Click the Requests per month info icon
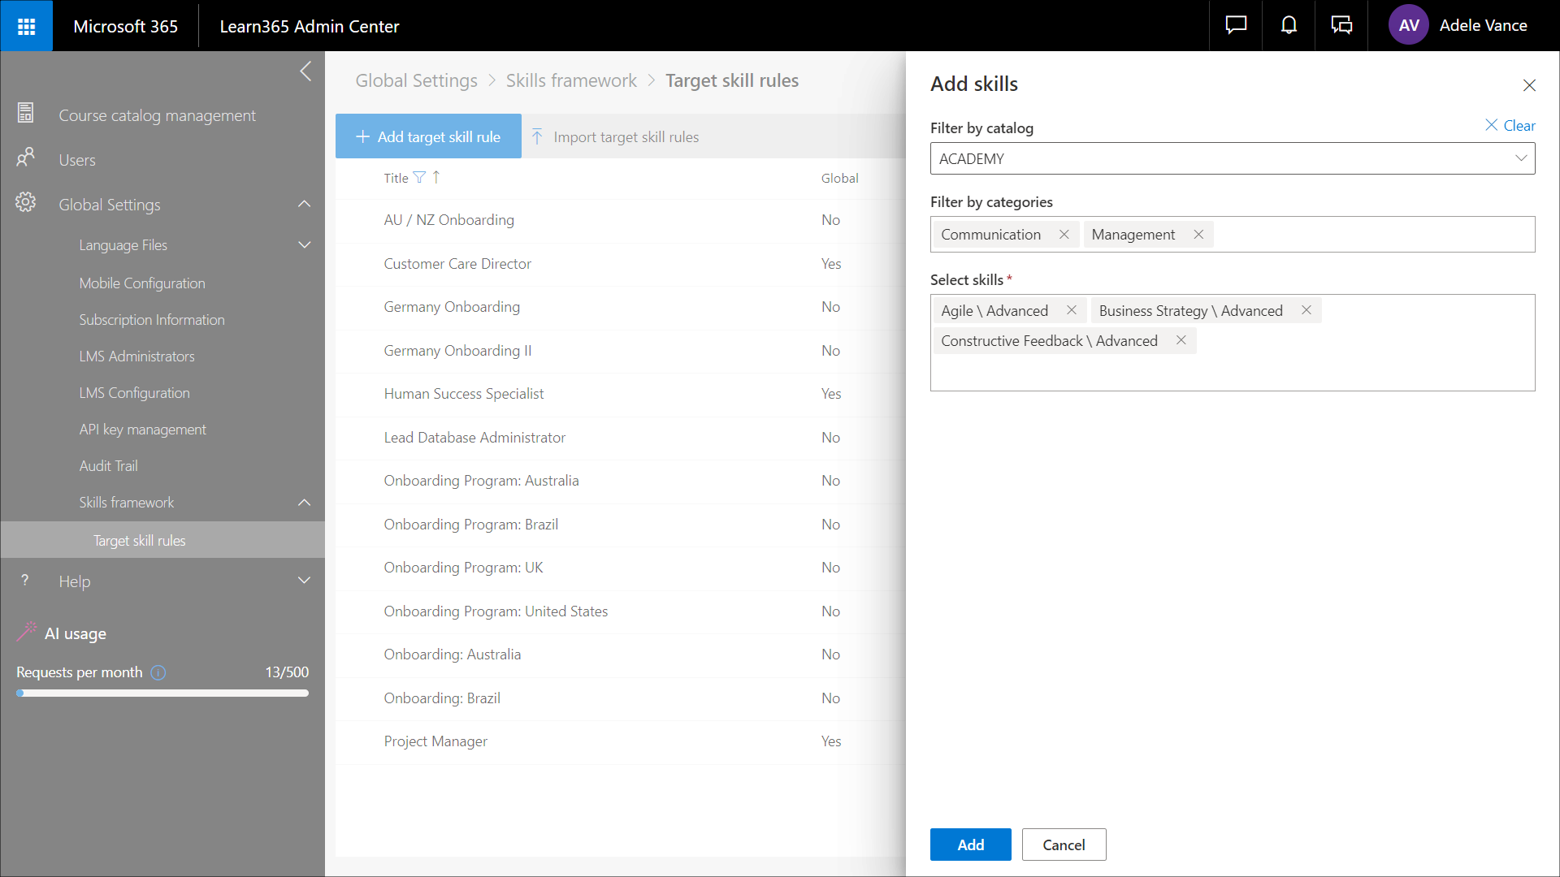Viewport: 1560px width, 877px height. tap(158, 672)
